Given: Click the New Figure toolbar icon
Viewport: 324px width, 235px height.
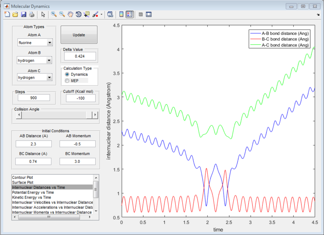Looking at the screenshot, I should click(x=7, y=15).
